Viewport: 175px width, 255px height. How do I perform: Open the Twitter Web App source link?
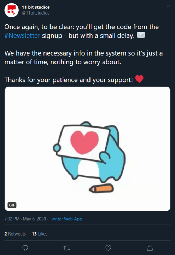point(66,219)
